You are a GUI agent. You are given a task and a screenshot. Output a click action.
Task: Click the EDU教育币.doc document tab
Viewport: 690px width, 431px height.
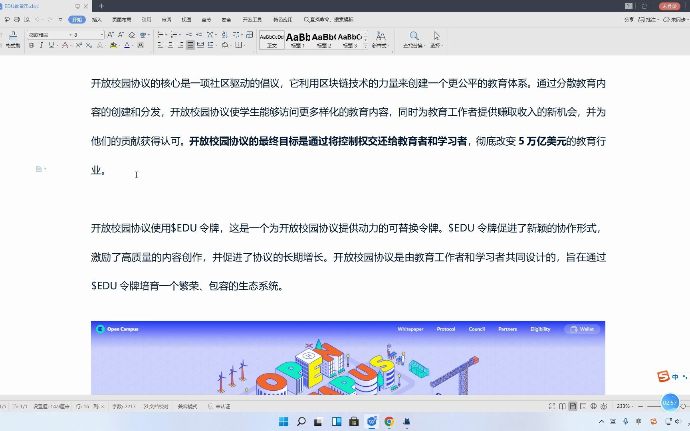22,6
